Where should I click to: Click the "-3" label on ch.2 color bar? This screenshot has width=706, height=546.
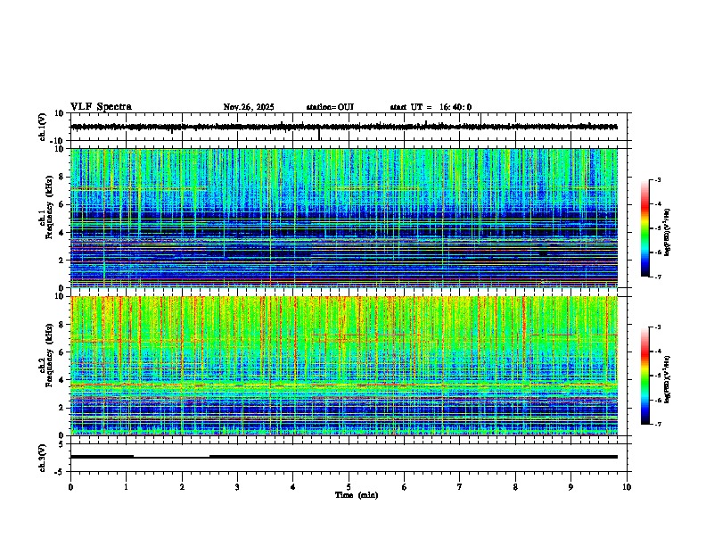(657, 327)
